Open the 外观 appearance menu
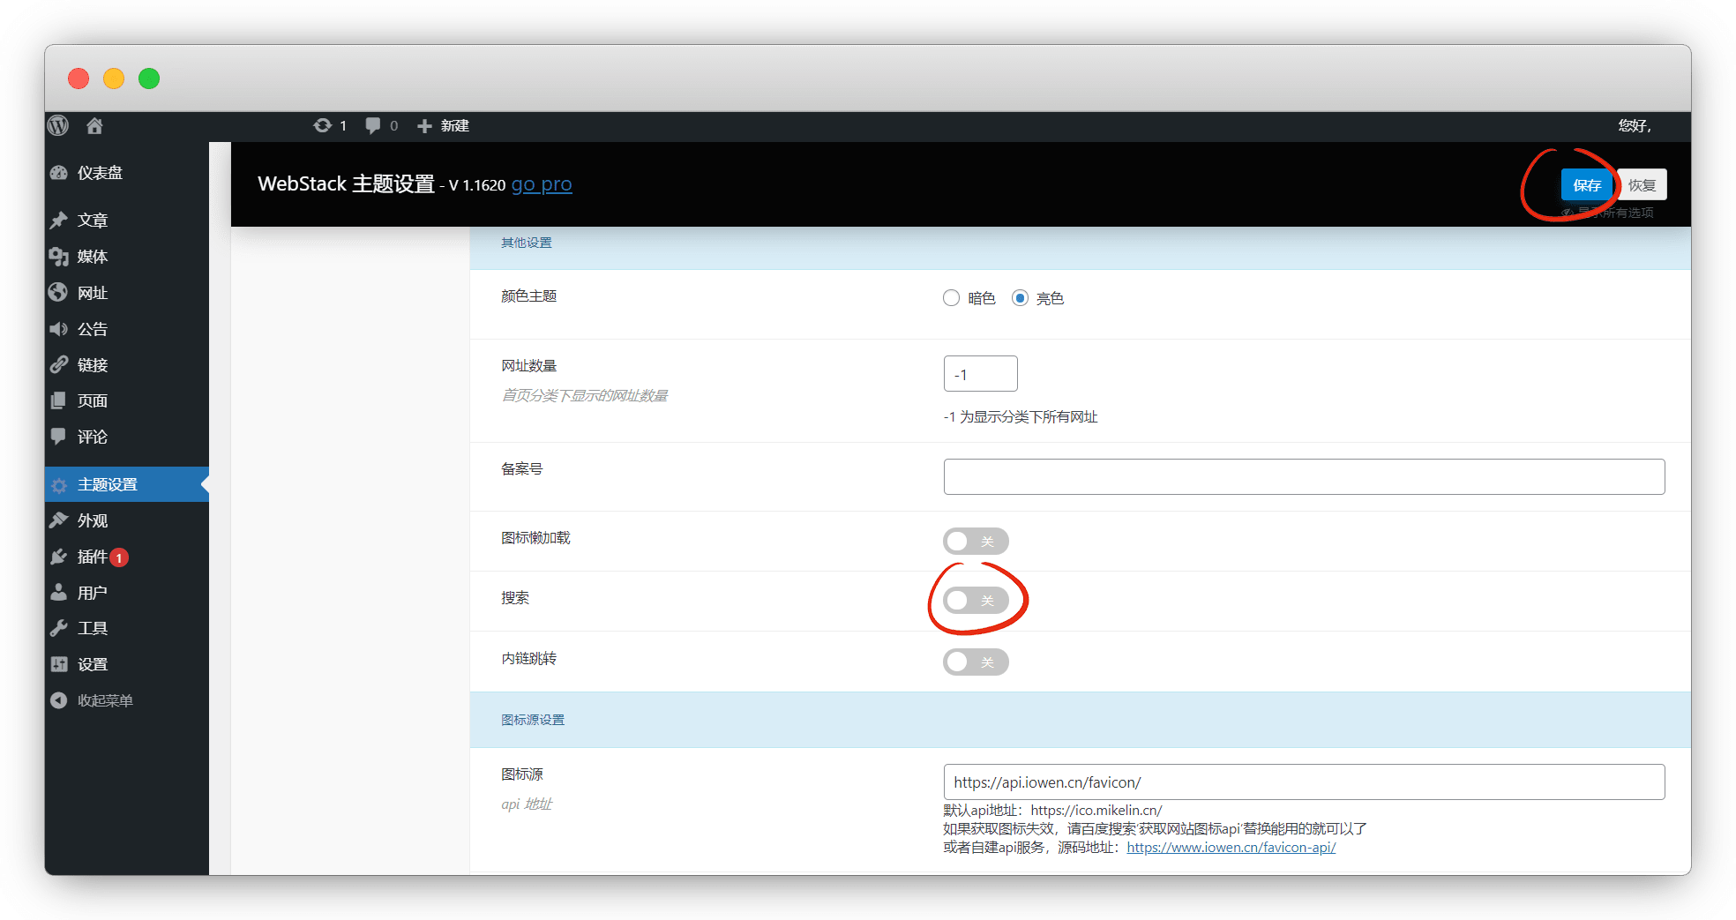The image size is (1736, 920). (x=92, y=520)
